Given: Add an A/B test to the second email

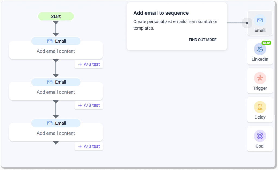Looking at the screenshot, I should (x=89, y=105).
